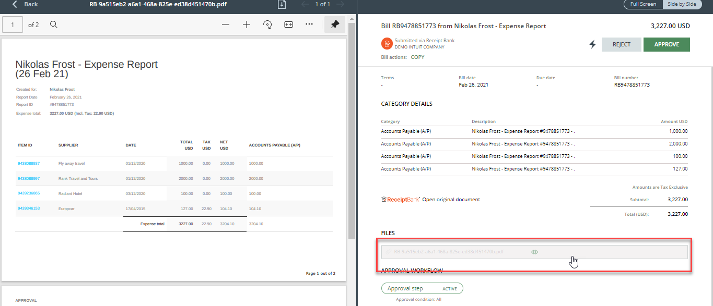Zoom out with the minus icon

pos(226,25)
